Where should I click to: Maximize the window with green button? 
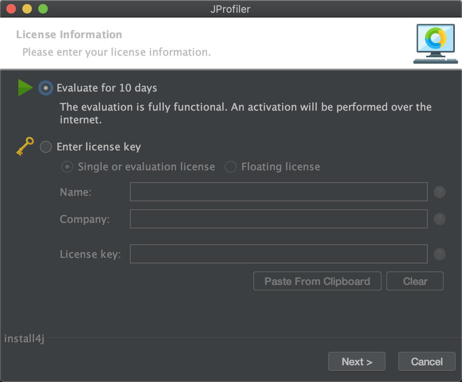(43, 9)
